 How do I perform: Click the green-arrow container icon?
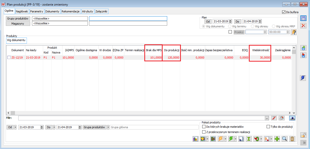click(x=303, y=48)
